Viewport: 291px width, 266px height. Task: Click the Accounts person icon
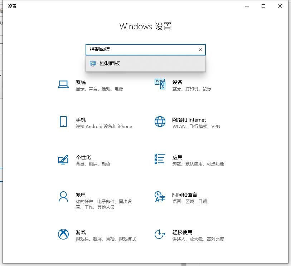click(x=63, y=197)
